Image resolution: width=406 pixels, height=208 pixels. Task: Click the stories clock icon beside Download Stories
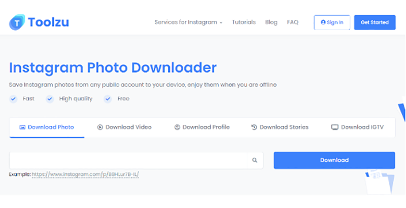(x=254, y=127)
